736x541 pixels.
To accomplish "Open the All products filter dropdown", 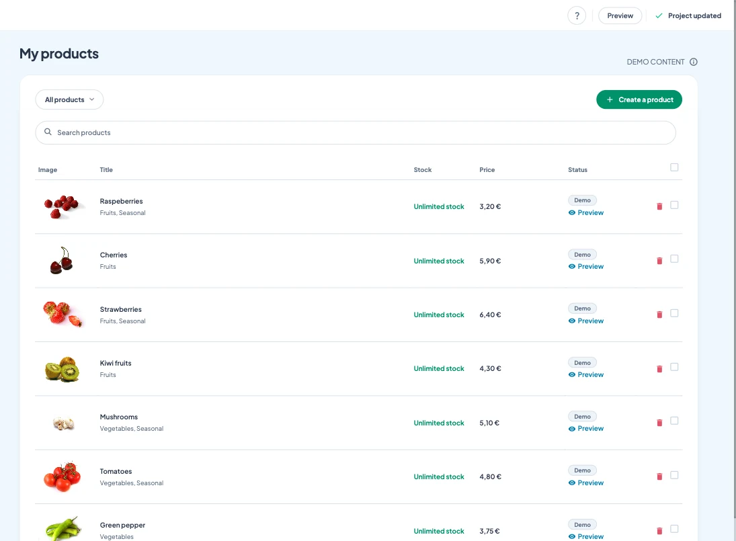I will coord(69,99).
